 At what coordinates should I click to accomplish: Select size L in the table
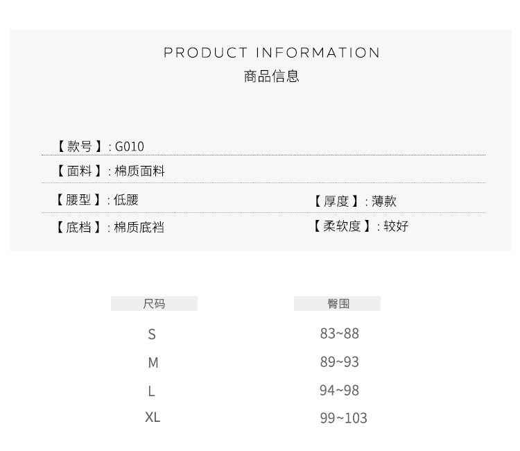pos(151,391)
